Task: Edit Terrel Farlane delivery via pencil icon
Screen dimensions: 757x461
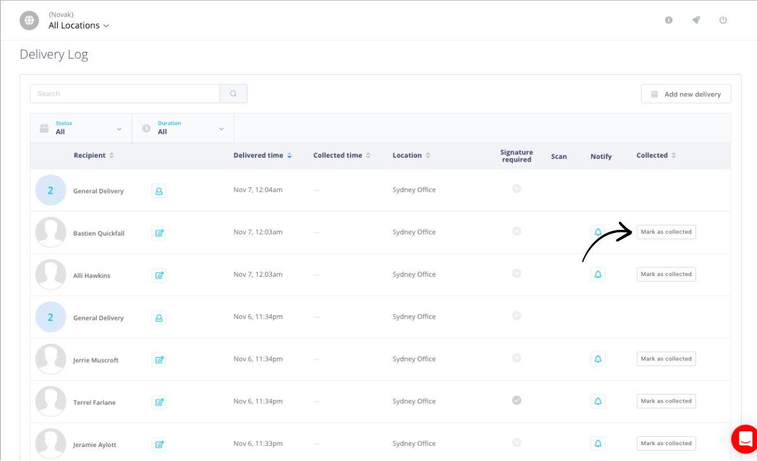Action: click(159, 402)
